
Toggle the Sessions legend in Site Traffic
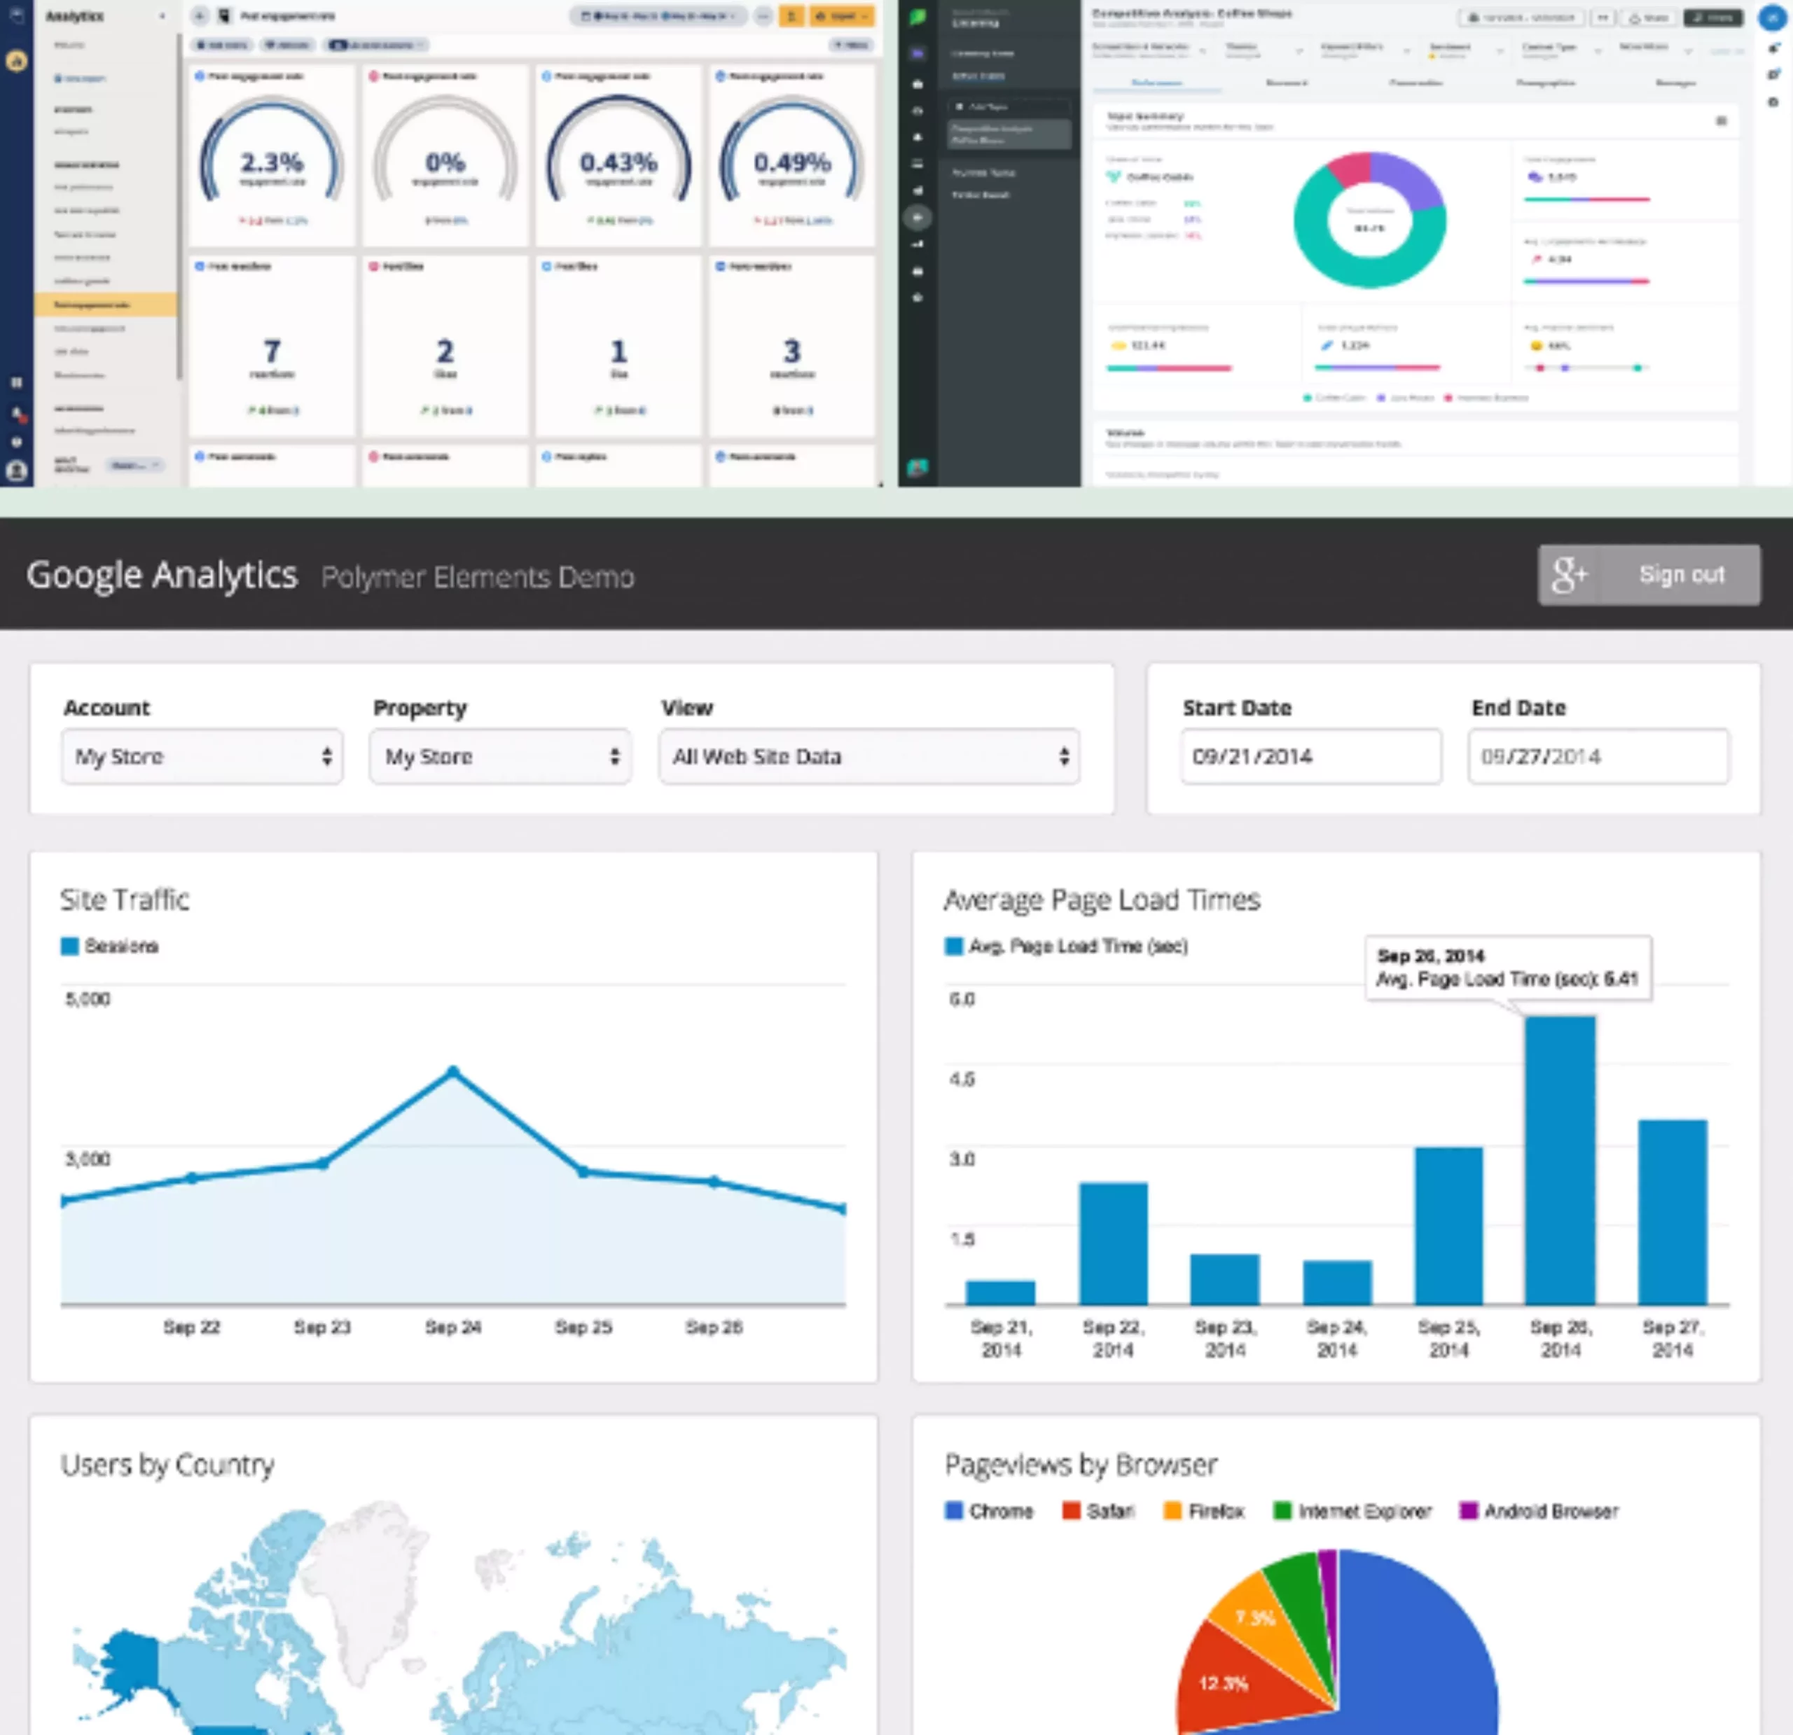pos(110,946)
